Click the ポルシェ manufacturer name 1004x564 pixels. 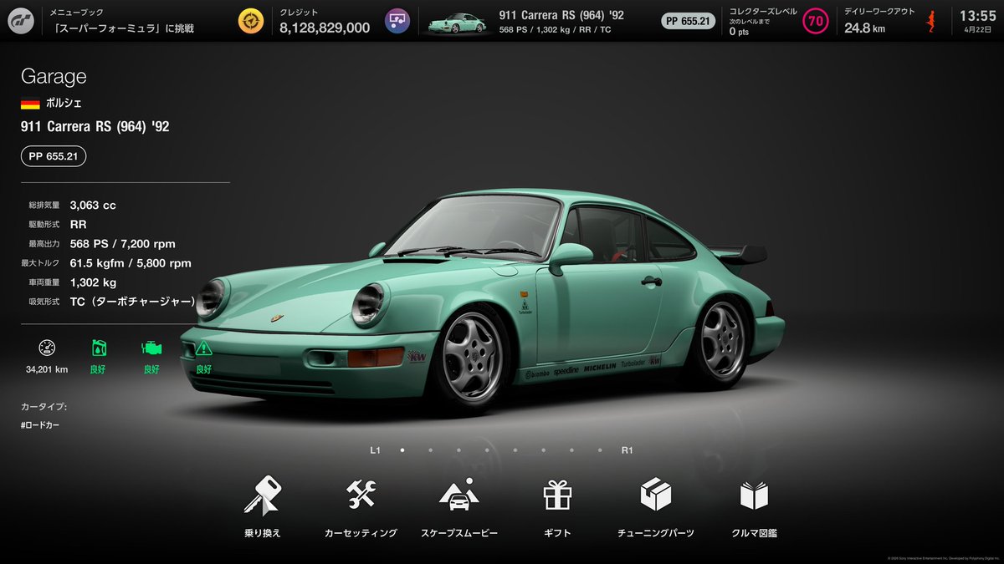64,104
